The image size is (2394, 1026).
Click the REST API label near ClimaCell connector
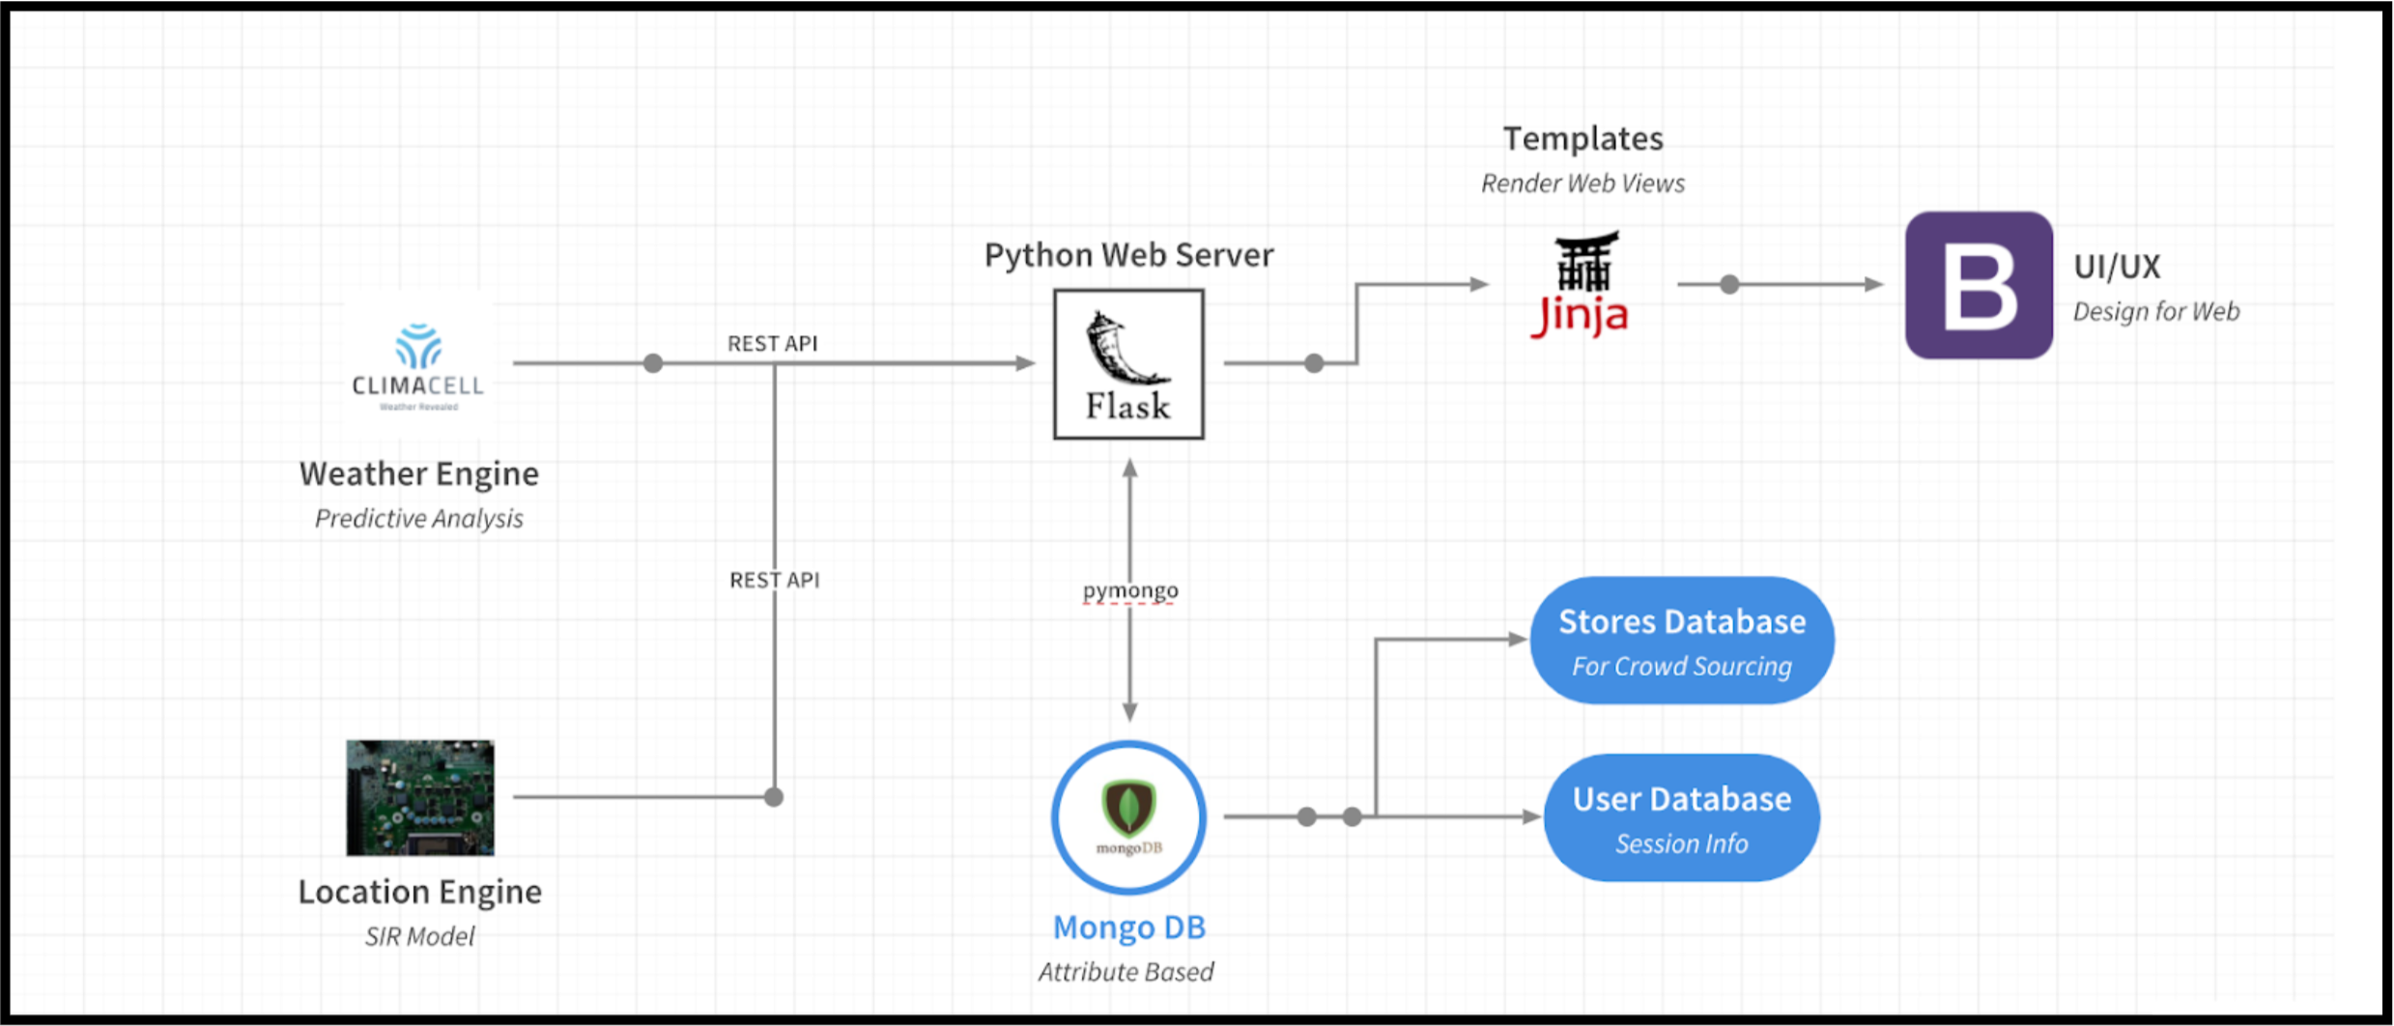772,343
